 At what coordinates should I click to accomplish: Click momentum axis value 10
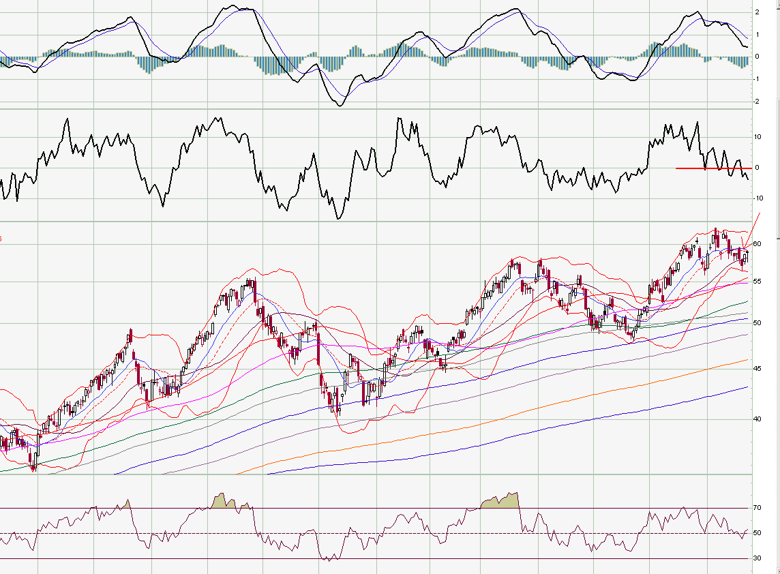tap(757, 137)
